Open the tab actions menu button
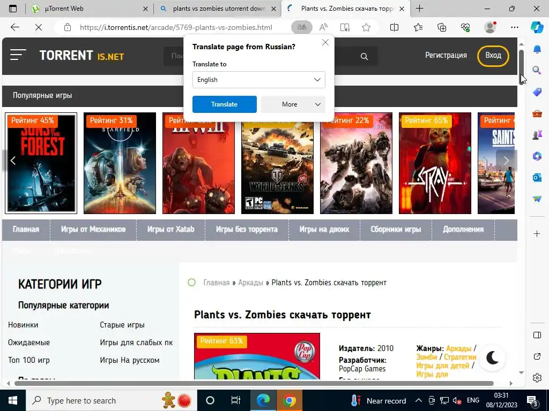The width and height of the screenshot is (549, 411). (x=13, y=9)
